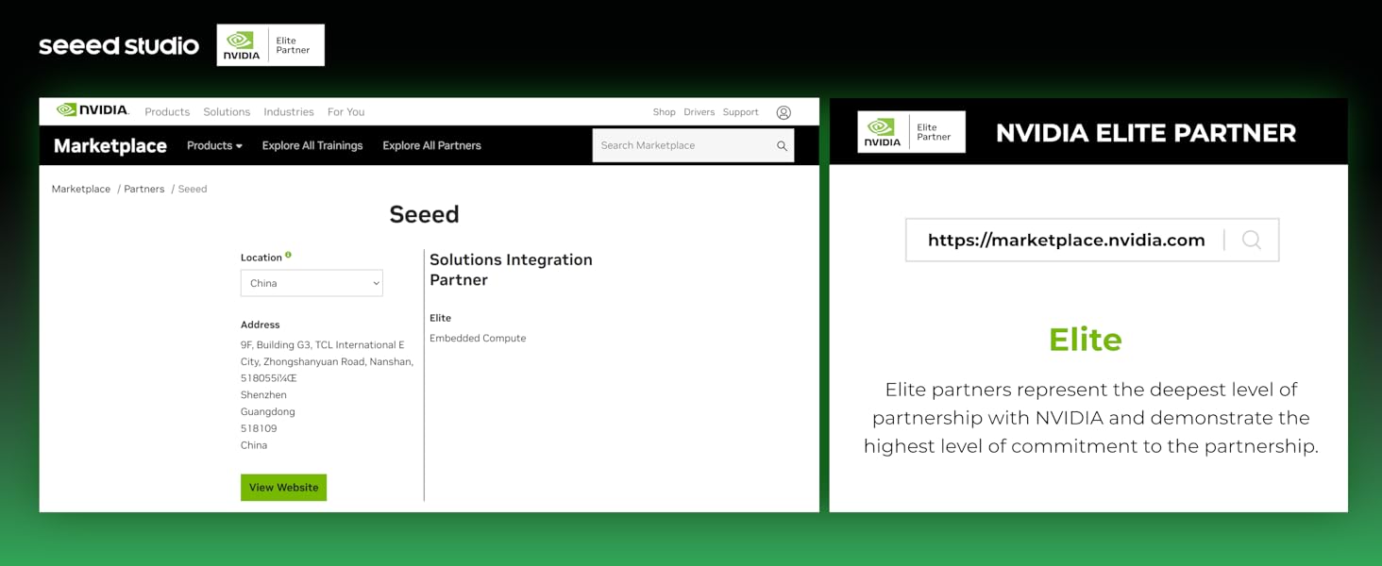
Task: Open Explore All Partners
Action: coord(431,145)
